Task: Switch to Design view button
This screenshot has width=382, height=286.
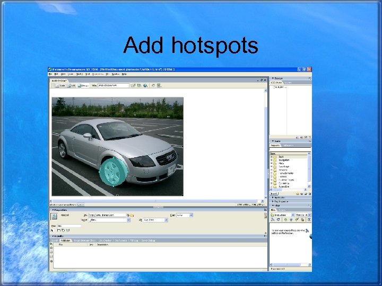Action: [83, 86]
